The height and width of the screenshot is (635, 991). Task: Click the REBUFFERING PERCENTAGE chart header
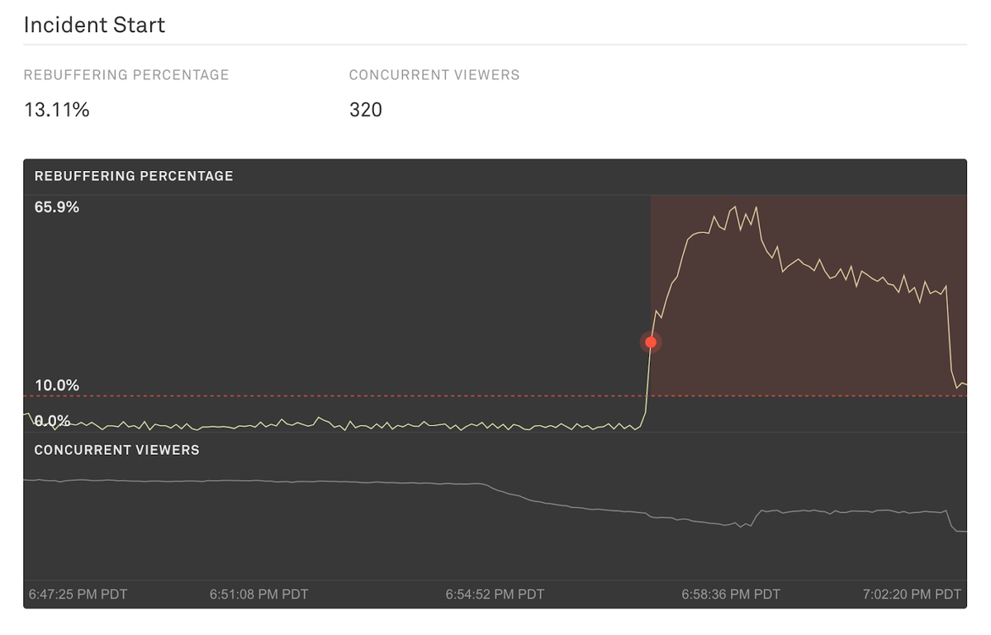click(x=133, y=176)
